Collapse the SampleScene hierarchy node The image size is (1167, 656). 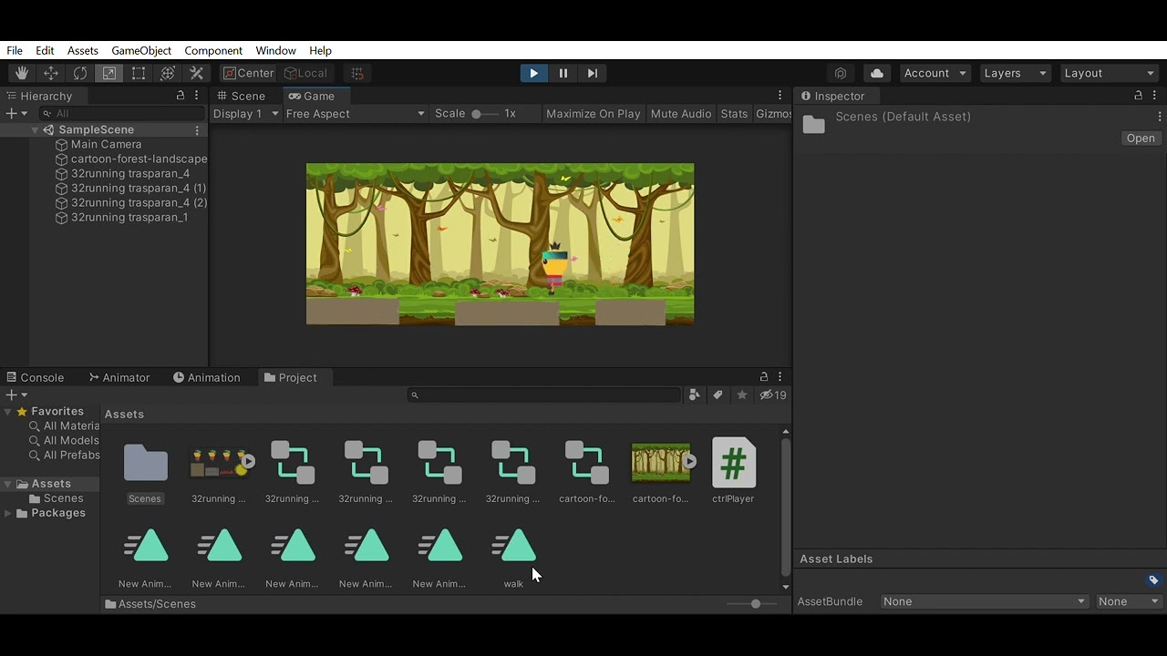35,130
